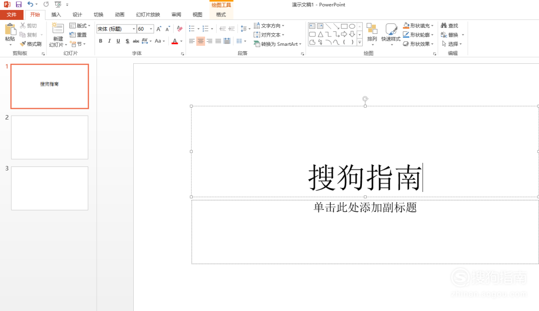Expand the shapes gallery with More arrow
This screenshot has width=539, height=311.
360,42
